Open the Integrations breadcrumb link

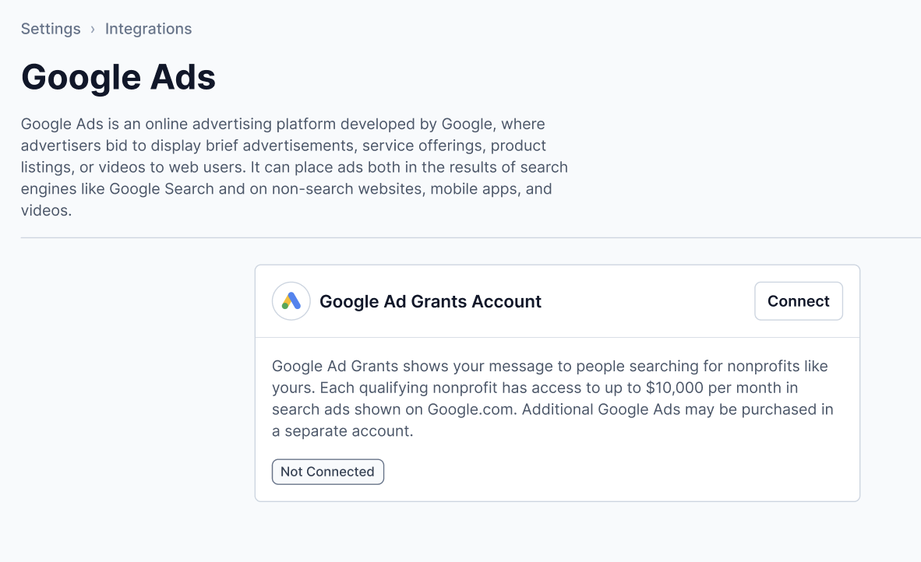(x=148, y=29)
